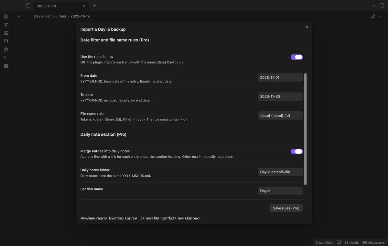388x246 pixels.
Task: Click the 'Tokens: {date}, {time}...' hint text
Action: click(134, 119)
